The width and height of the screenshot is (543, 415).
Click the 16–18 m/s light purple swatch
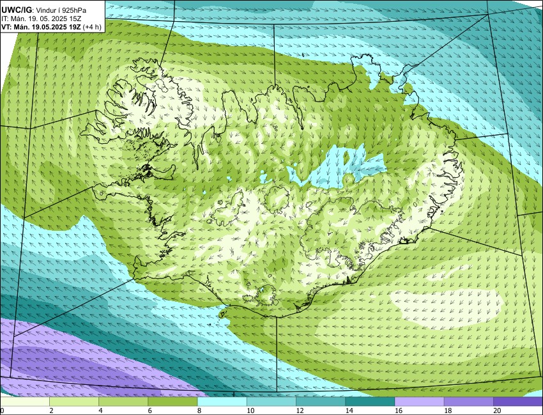point(419,402)
